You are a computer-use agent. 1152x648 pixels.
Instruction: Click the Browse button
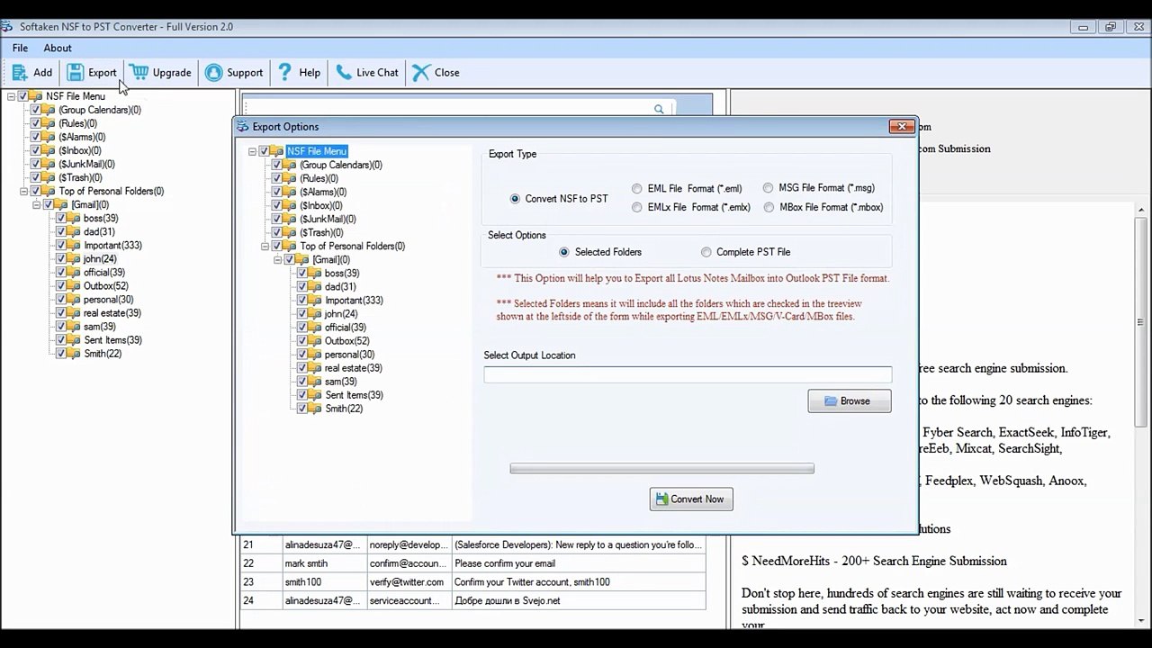(x=850, y=401)
